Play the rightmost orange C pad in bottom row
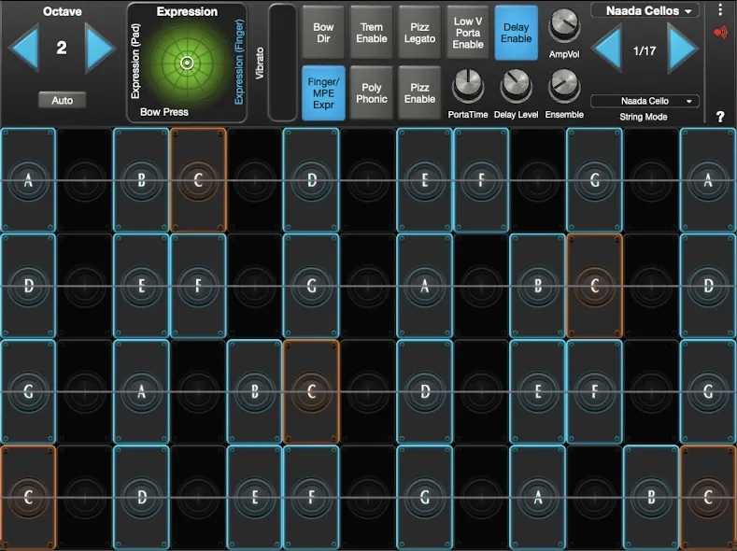Viewport: 737px width, 551px height. (x=708, y=497)
